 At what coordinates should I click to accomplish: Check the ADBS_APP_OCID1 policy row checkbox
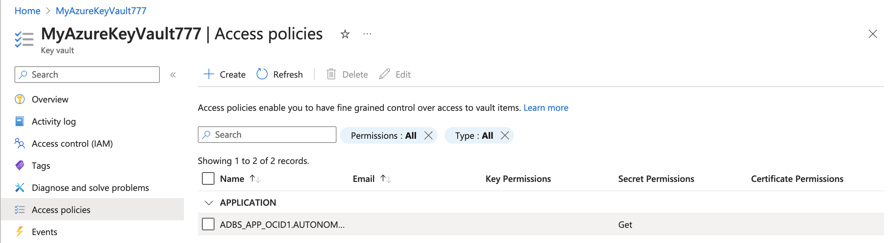(208, 224)
